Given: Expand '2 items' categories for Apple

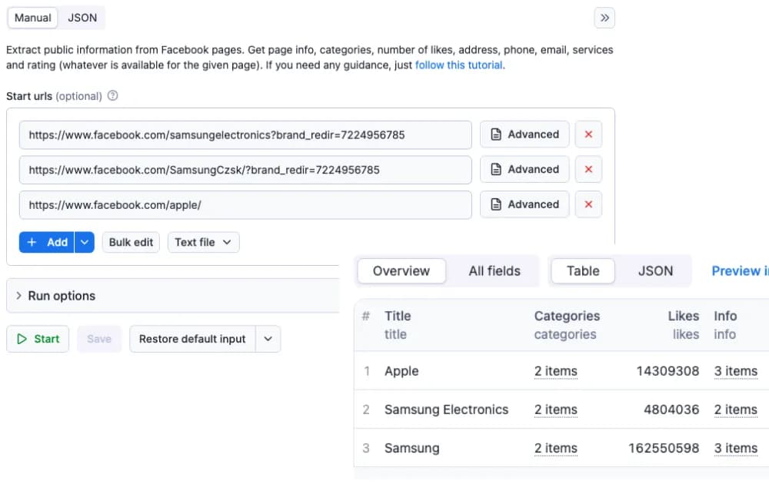Looking at the screenshot, I should click(556, 371).
